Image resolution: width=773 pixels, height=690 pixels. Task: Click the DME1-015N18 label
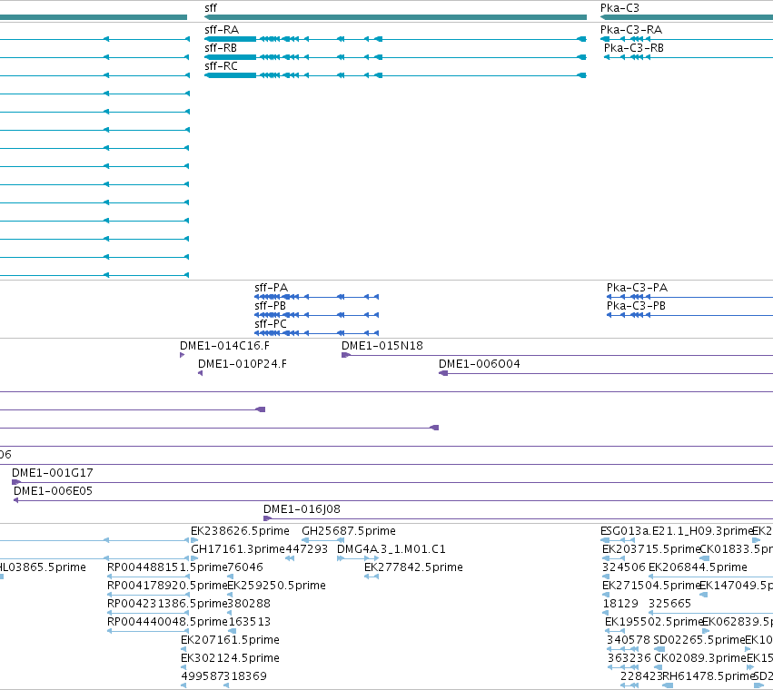pyautogui.click(x=382, y=346)
